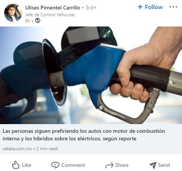Click the name Ulises Pimentel Carrillo

(x=53, y=8)
